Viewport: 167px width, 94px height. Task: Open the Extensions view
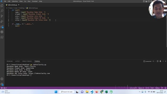pos(2,27)
